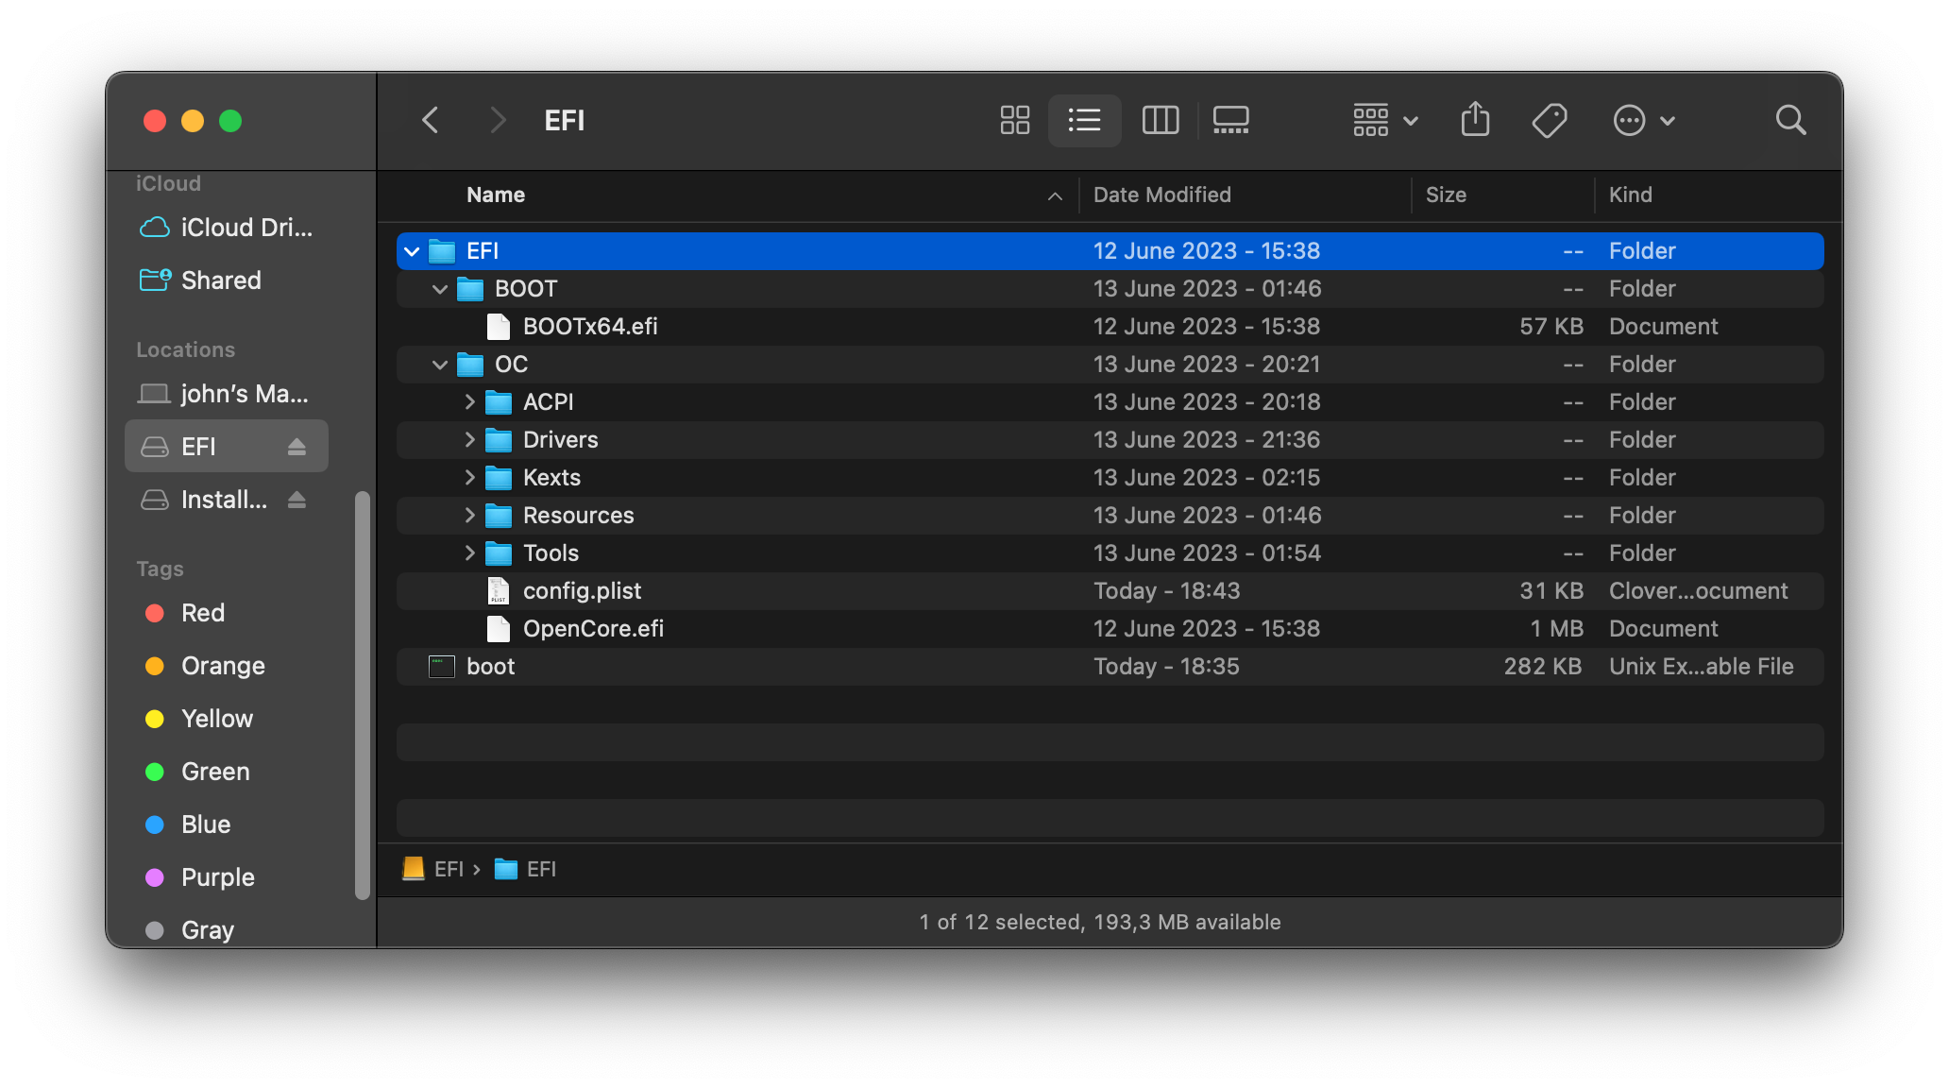Switch to list view layout
This screenshot has width=1949, height=1088.
1086,119
